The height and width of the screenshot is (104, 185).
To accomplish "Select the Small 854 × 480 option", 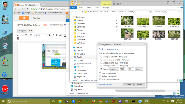I will point(101,57).
